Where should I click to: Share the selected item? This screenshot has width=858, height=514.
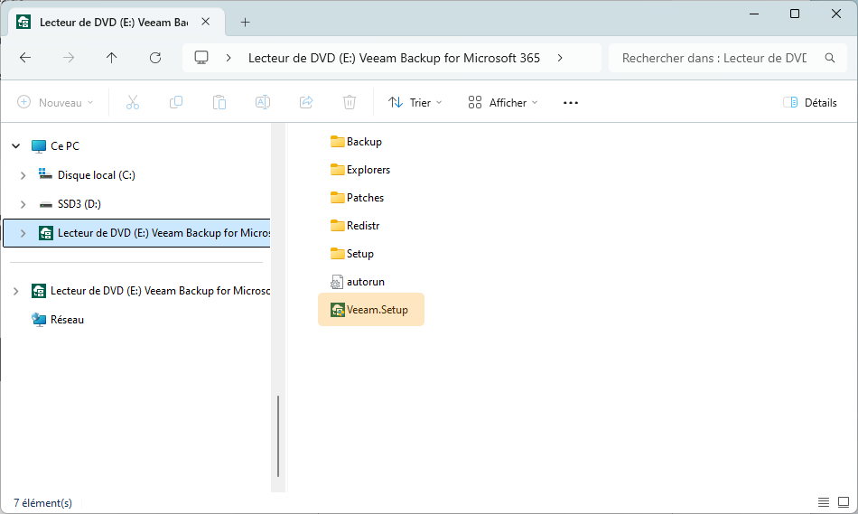[306, 102]
